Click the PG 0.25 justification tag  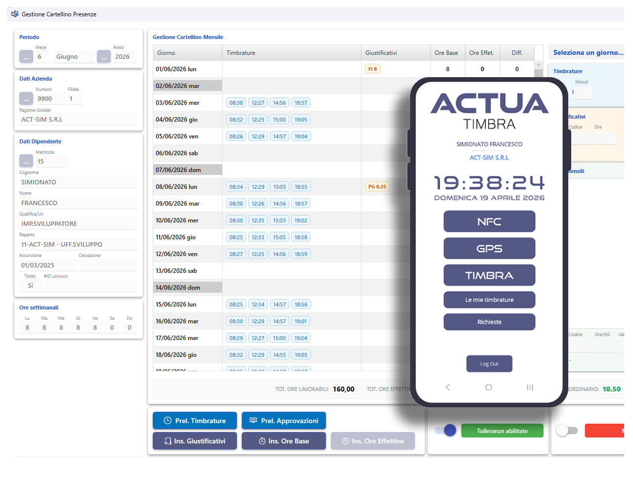coord(377,187)
